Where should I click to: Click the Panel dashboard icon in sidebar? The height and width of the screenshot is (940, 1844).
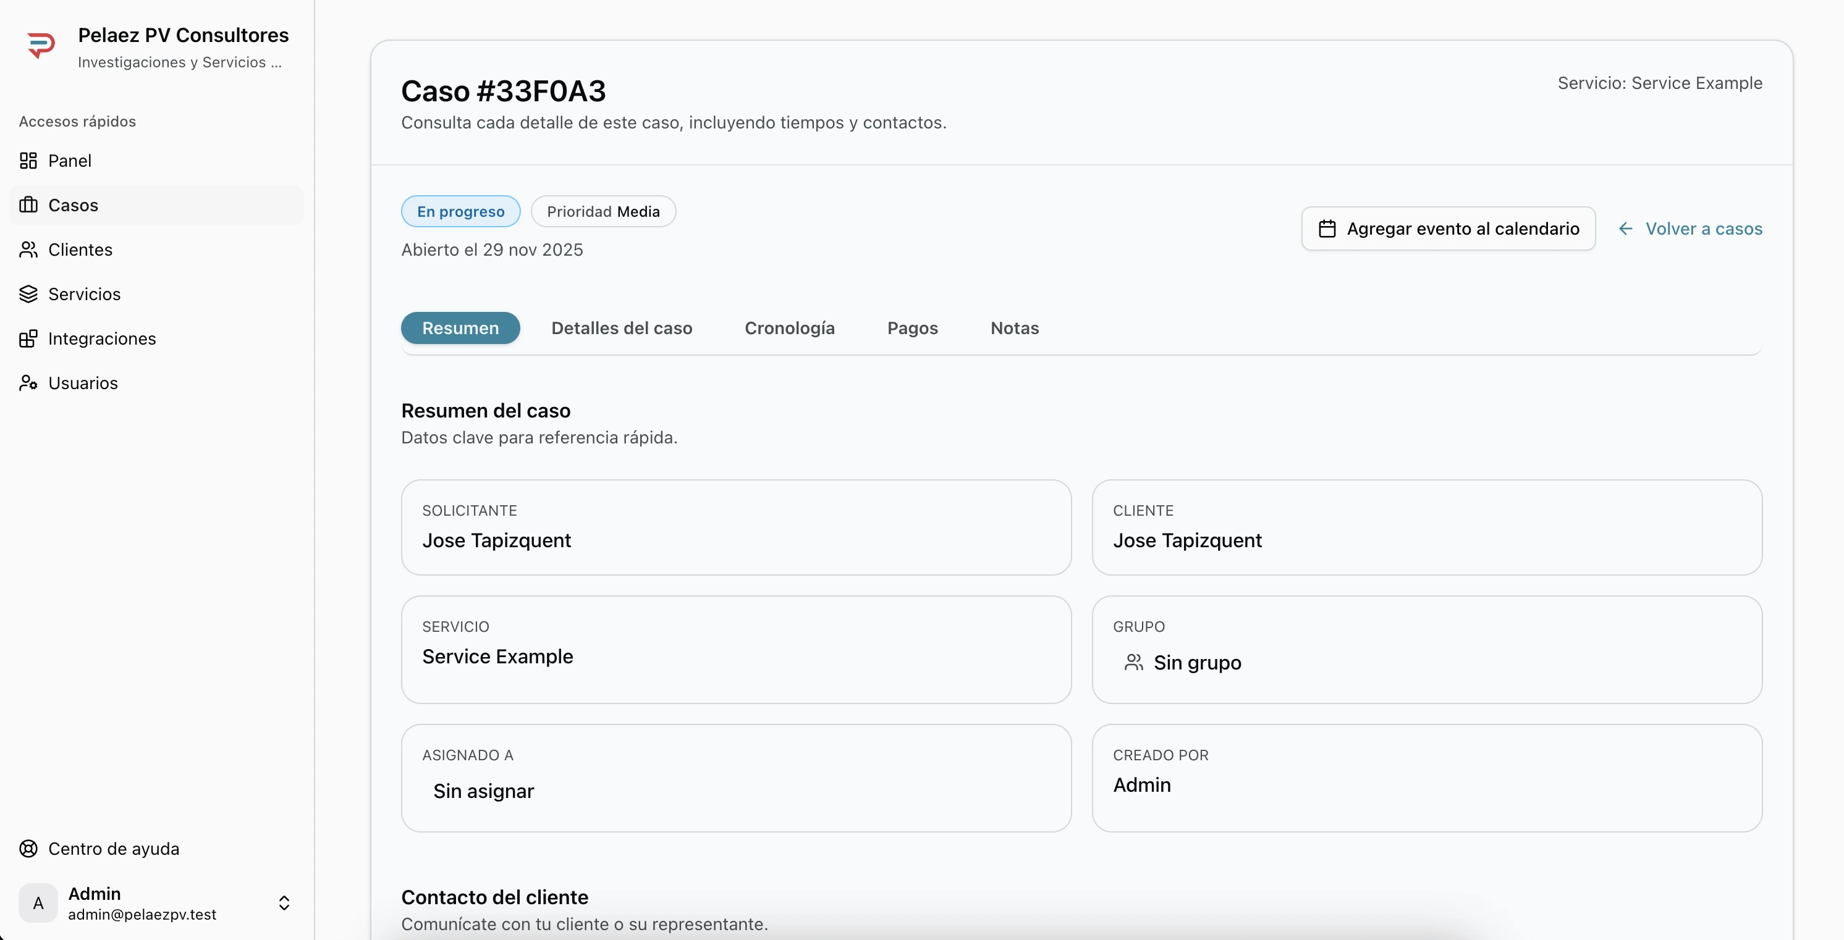point(28,161)
